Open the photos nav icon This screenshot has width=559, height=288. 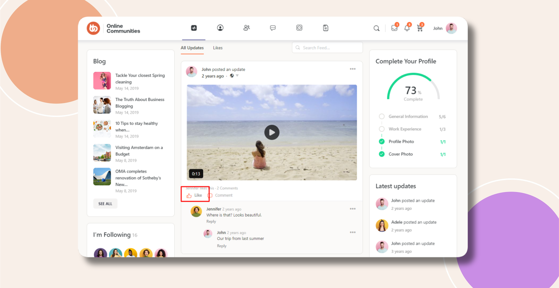tap(299, 28)
